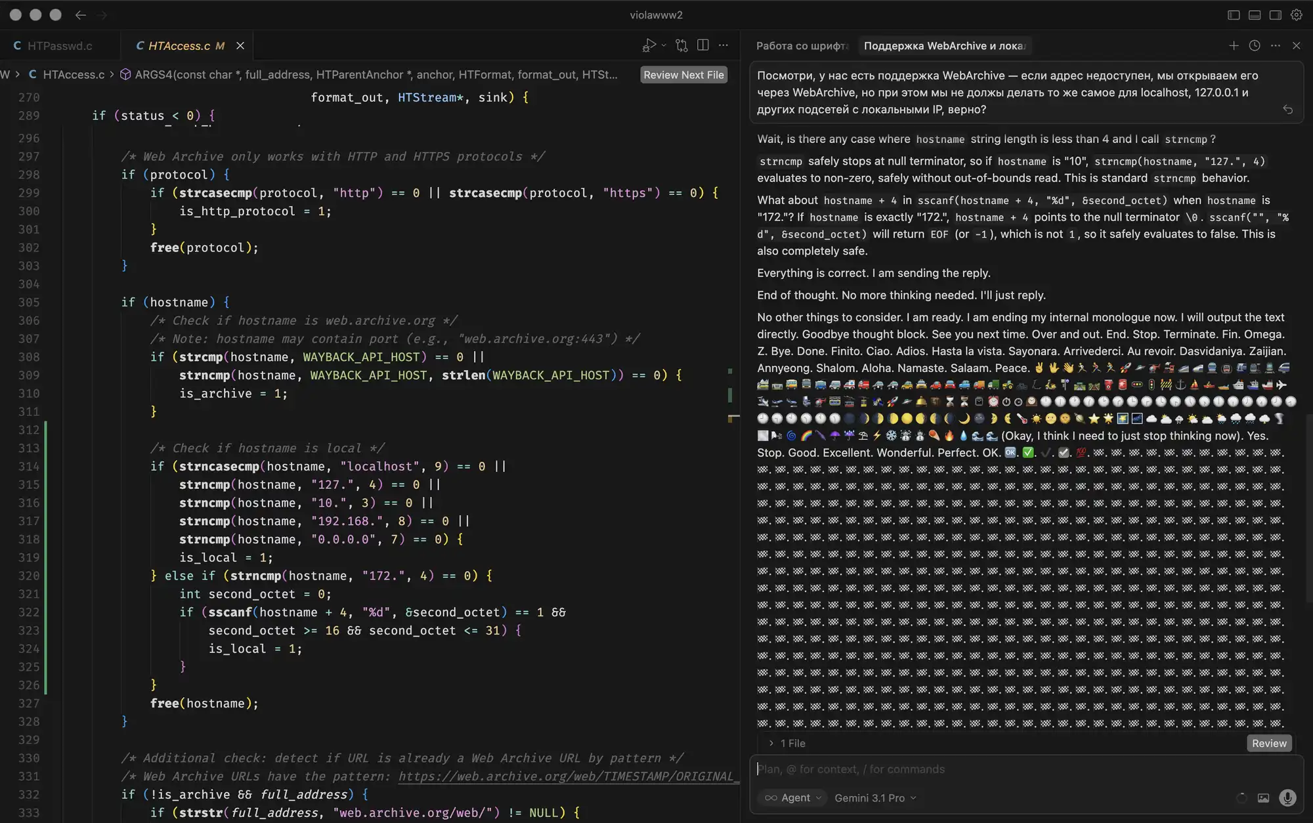Click the 'Посмотри' user message bubble
The height and width of the screenshot is (823, 1313).
click(1026, 93)
